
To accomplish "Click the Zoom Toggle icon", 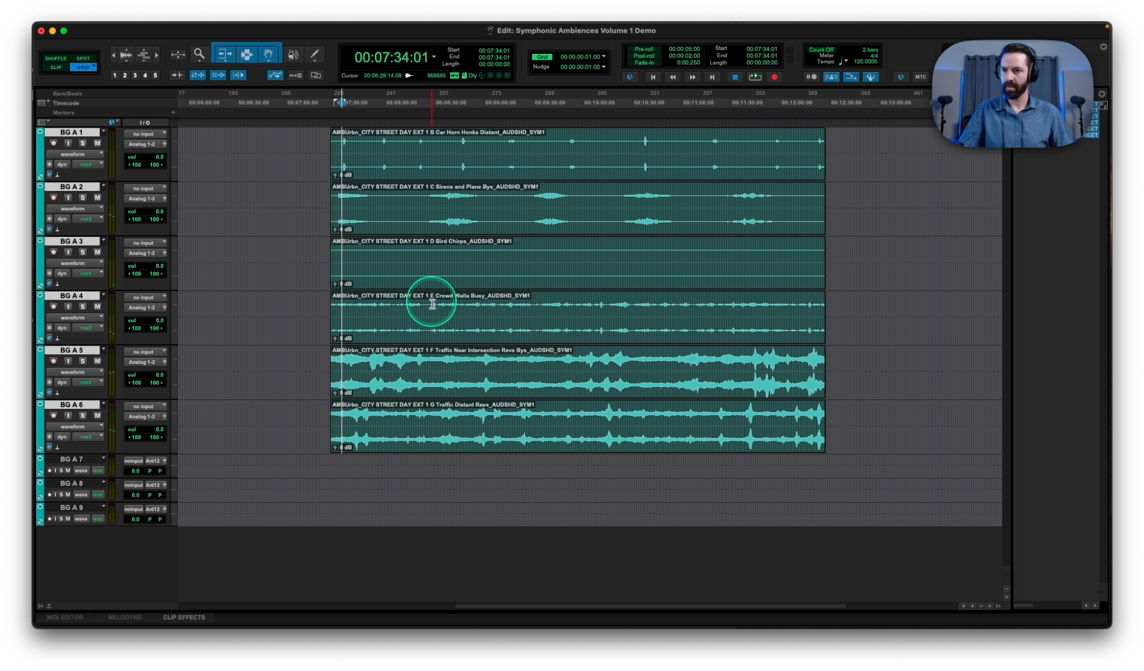I will coord(178,55).
